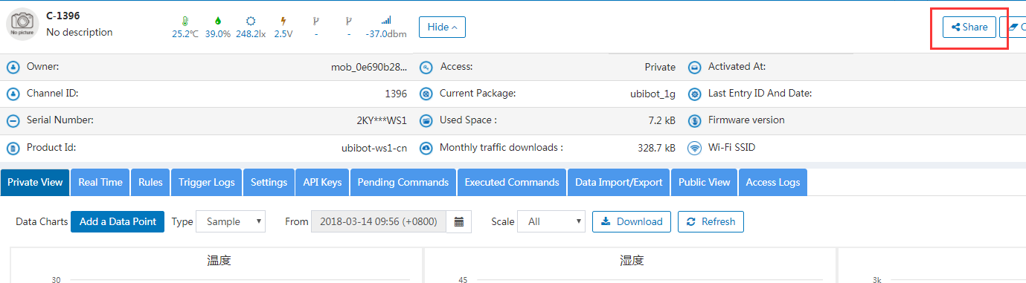Click the Firmware version icon
This screenshot has width=1026, height=283.
(x=694, y=121)
